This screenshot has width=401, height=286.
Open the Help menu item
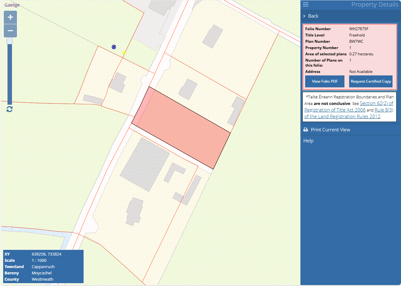point(308,141)
